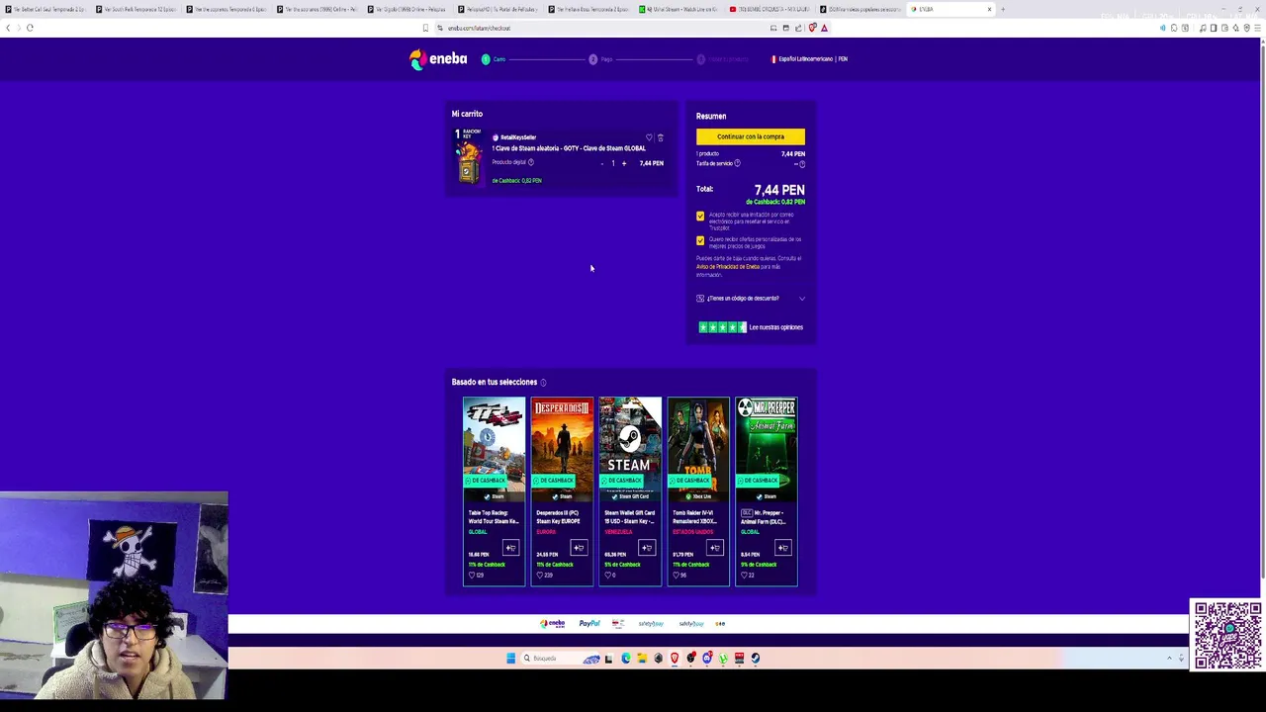
Task: Open Basado en tus selecciones info icon
Action: [543, 382]
